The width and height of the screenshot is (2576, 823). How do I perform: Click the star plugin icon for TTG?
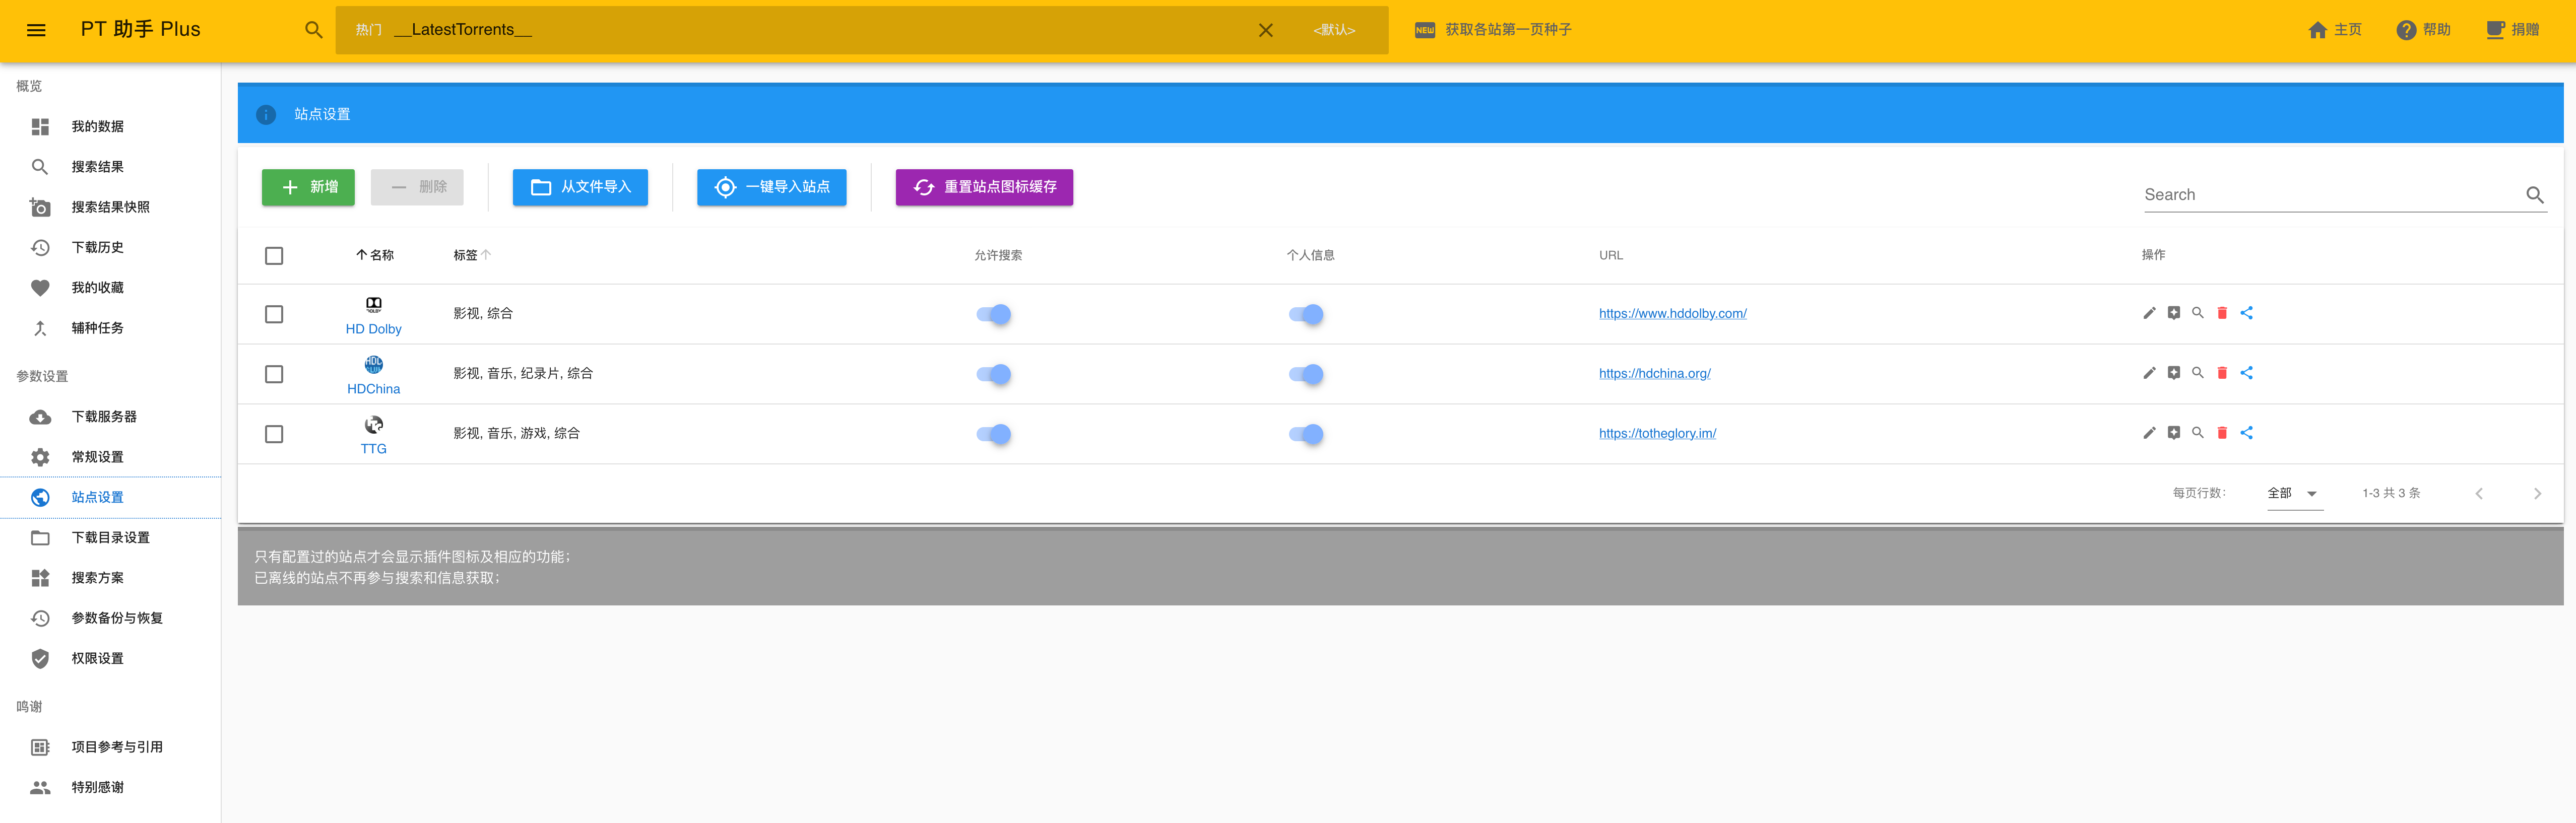pos(2173,433)
